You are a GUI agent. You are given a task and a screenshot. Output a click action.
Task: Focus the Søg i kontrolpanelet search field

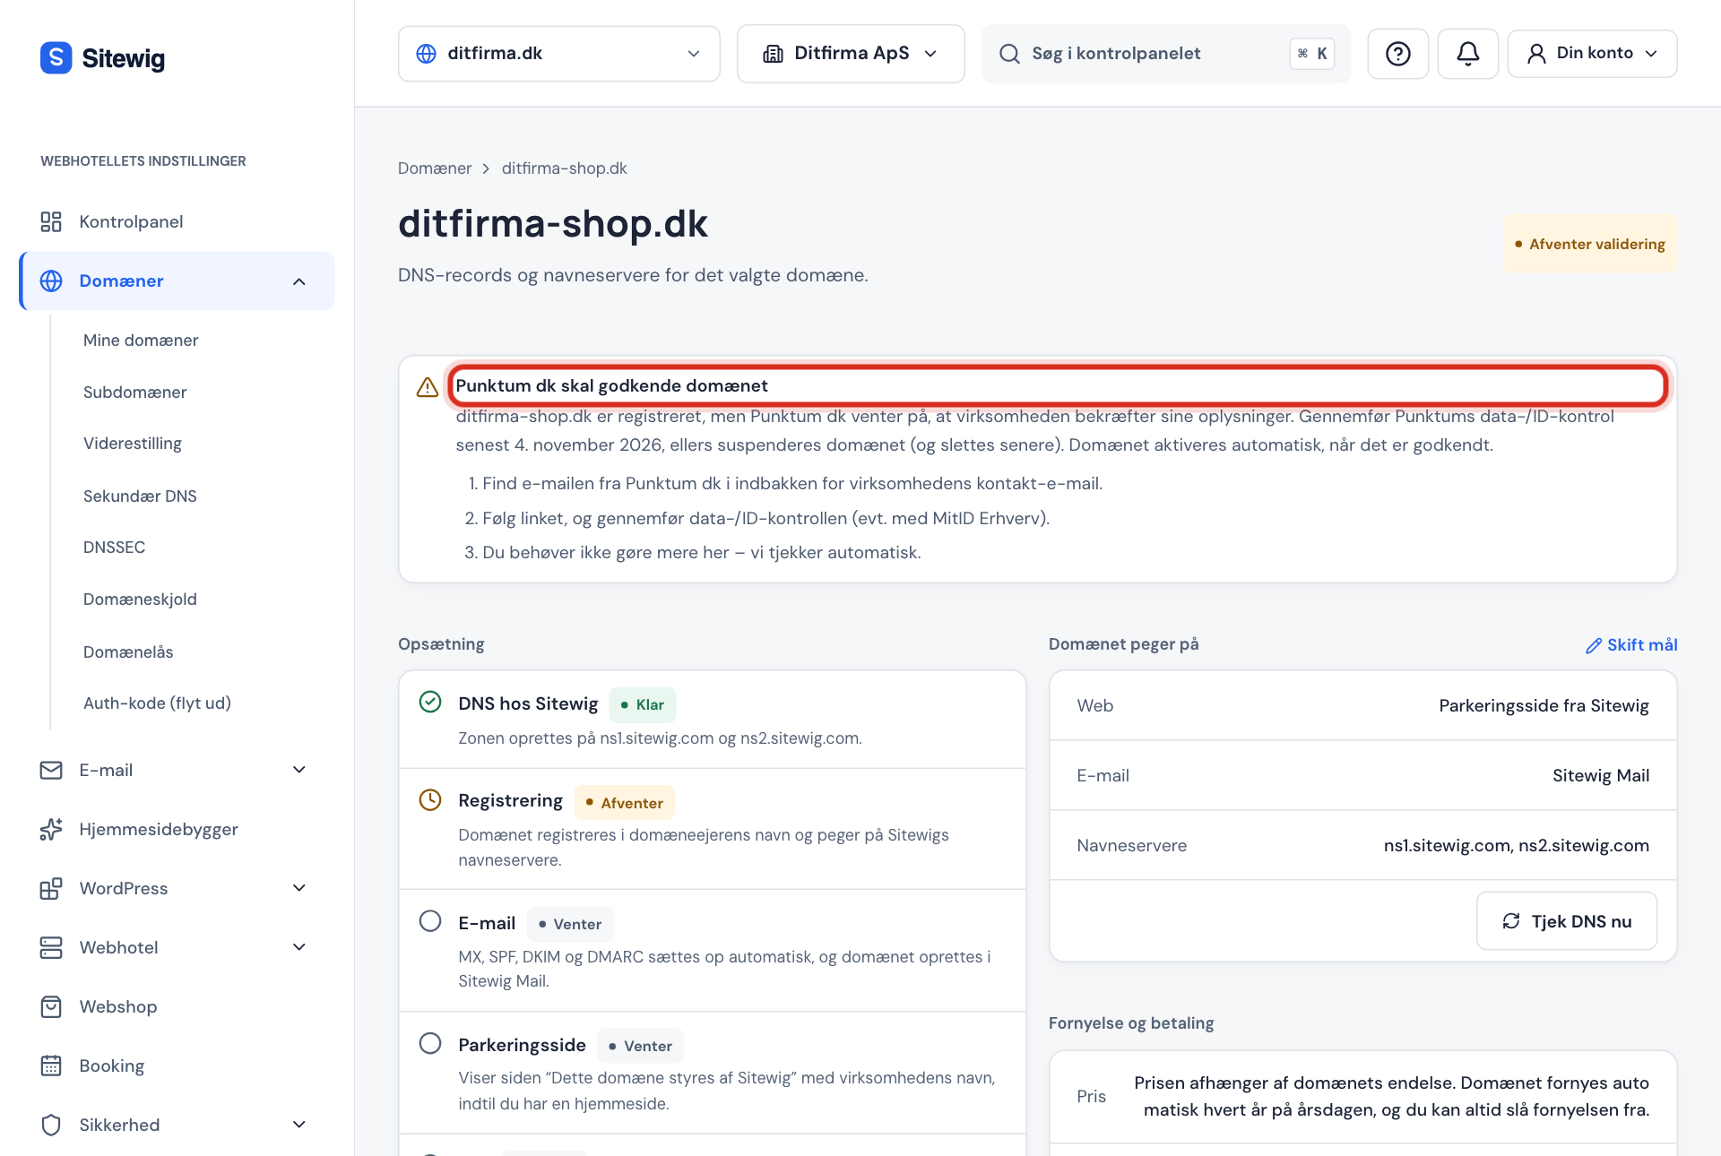point(1165,54)
